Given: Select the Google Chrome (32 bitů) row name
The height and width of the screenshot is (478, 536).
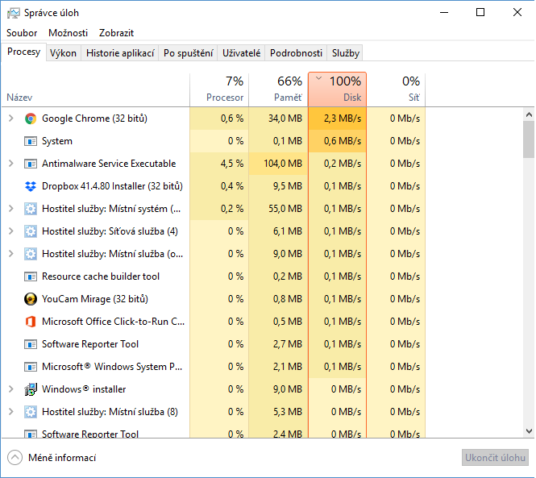Looking at the screenshot, I should tap(94, 118).
